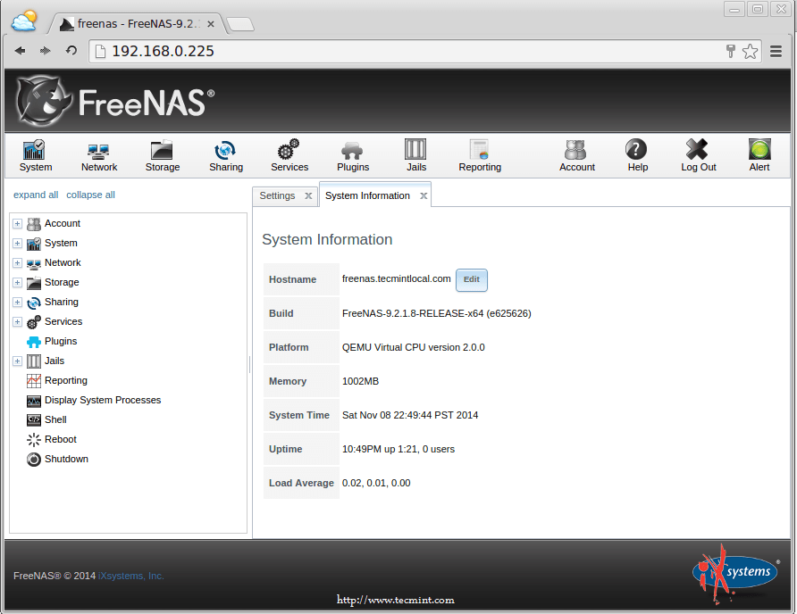Click the Platform value QEMU Virtual CPU

coord(413,348)
